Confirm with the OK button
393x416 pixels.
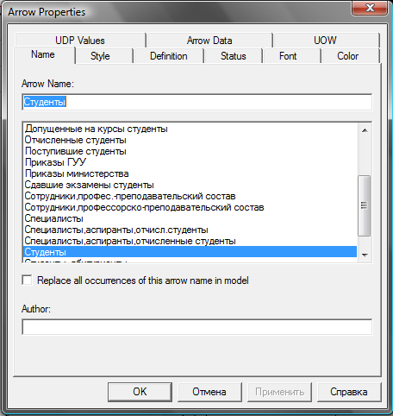[140, 392]
